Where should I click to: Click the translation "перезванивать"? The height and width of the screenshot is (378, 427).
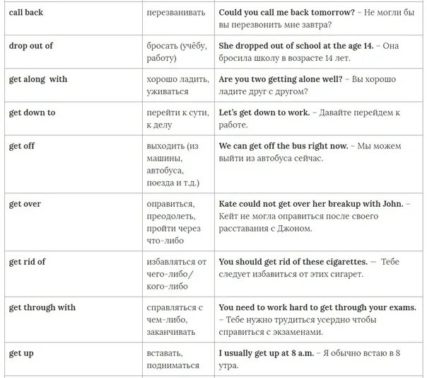(x=176, y=13)
